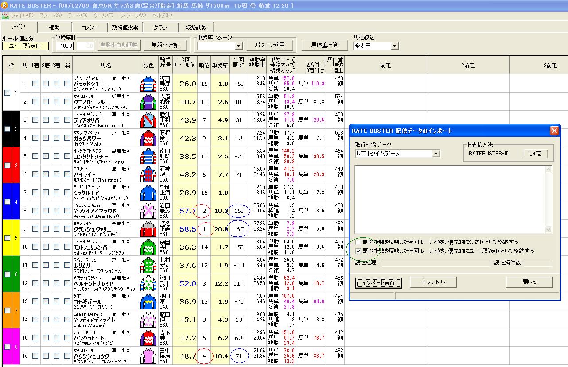Enable the 公式値として格納する option in the import dialog
The width and height of the screenshot is (568, 367).
pos(359,243)
